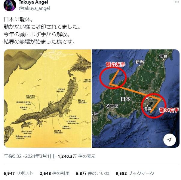Click the tweet text 日本は龍体。
181x180 pixels.
pos(18,19)
